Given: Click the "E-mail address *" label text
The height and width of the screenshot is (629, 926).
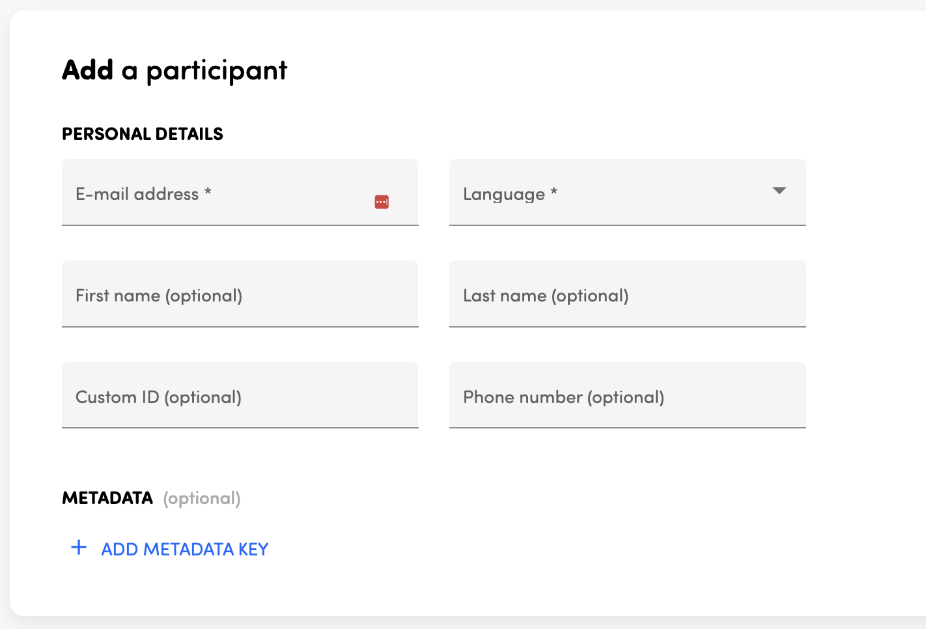Looking at the screenshot, I should click(143, 194).
